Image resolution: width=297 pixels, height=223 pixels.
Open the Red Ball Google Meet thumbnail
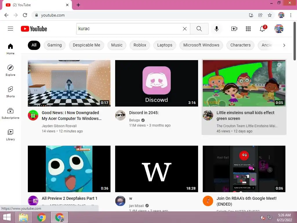tap(244, 169)
